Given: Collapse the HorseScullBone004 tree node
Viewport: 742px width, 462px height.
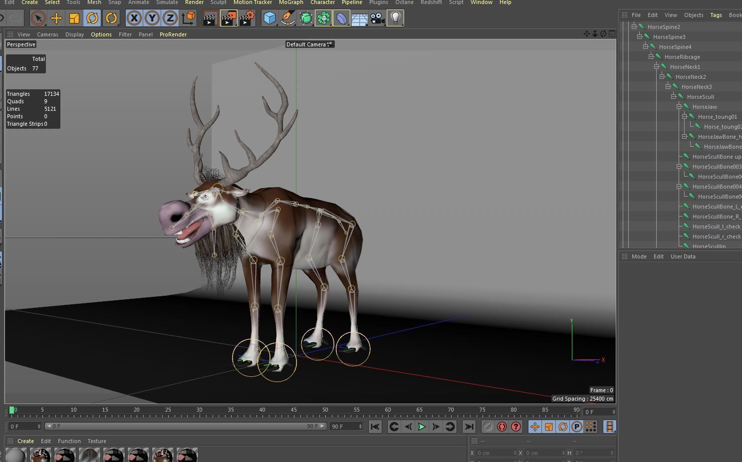Looking at the screenshot, I should tap(679, 186).
